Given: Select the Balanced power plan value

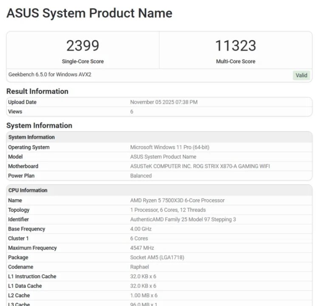Looking at the screenshot, I should coord(141,176).
